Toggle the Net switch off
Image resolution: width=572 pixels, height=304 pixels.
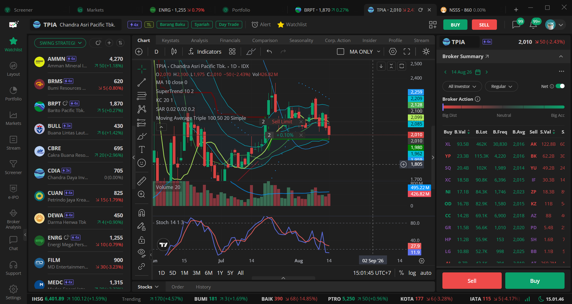tap(560, 86)
